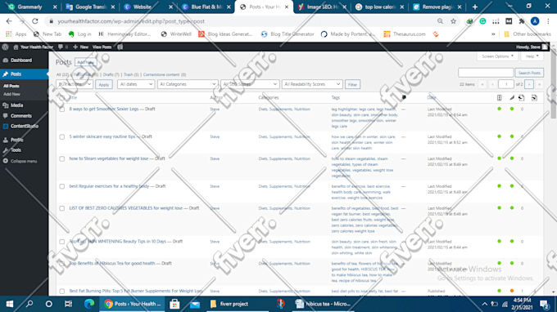Bookmark this page with the star icon
This screenshot has width=557, height=312.
pos(453,21)
